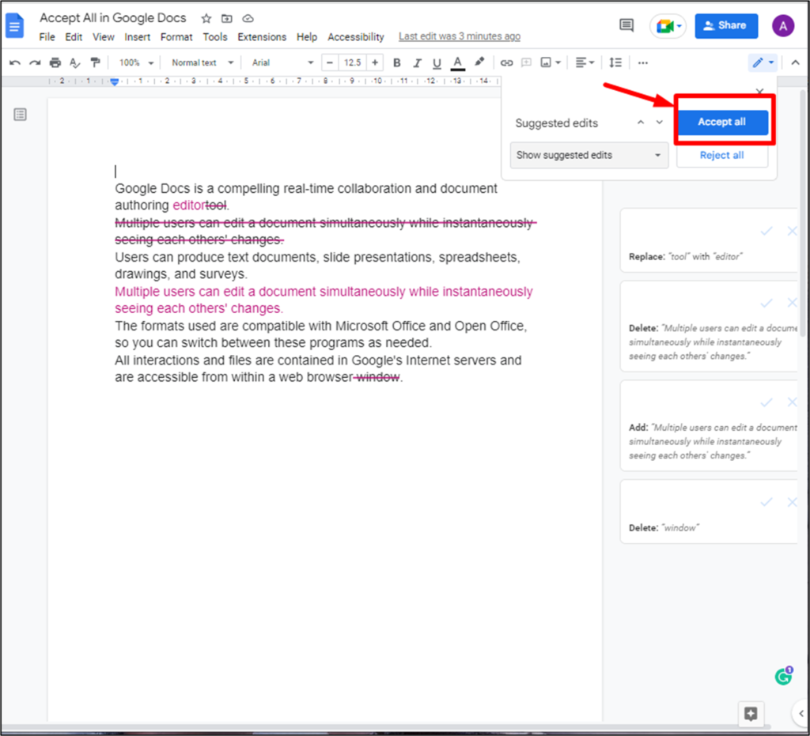Insert a link
810x736 pixels.
(506, 63)
